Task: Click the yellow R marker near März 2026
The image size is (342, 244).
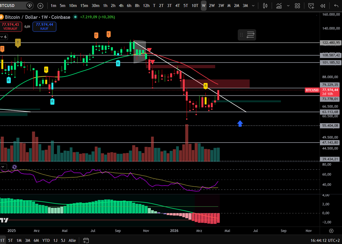Action: point(205,85)
